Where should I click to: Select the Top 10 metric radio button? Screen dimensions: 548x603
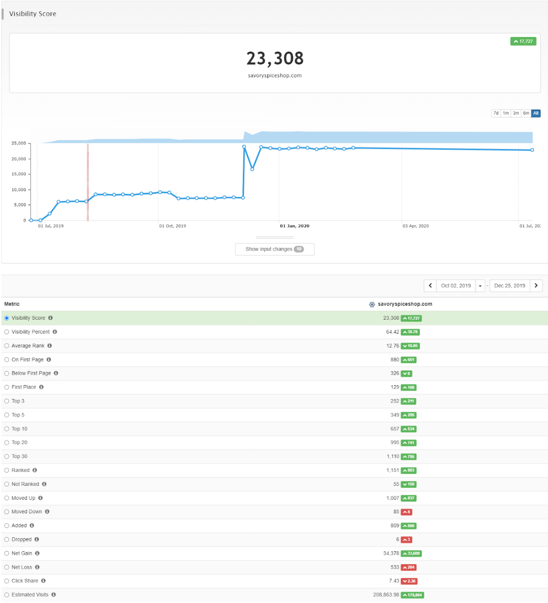tap(6, 428)
